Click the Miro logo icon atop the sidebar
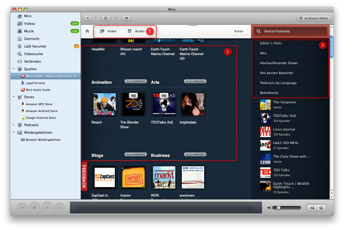Viewport: 344px width, 230px height. [20, 16]
